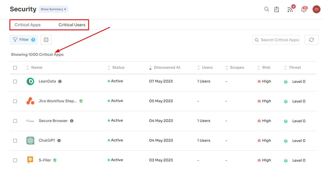Open the Filter button
Screen dimensions: 323x169
click(24, 40)
